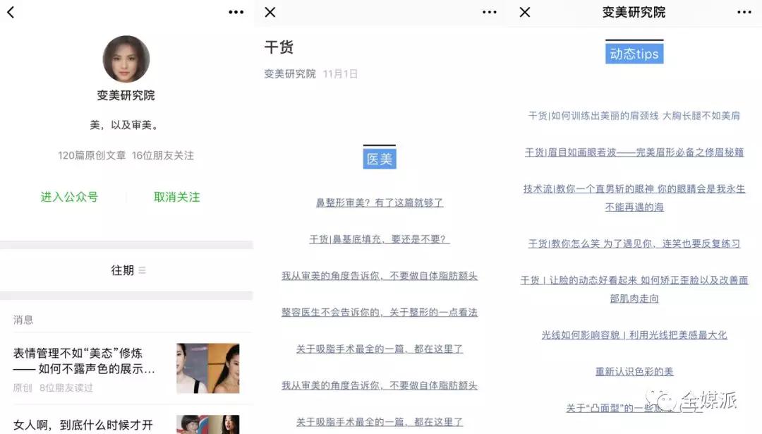This screenshot has width=762, height=434.
Task: Open link 整容医生不会告诉你的、关于整形的一点看法
Action: (x=380, y=312)
